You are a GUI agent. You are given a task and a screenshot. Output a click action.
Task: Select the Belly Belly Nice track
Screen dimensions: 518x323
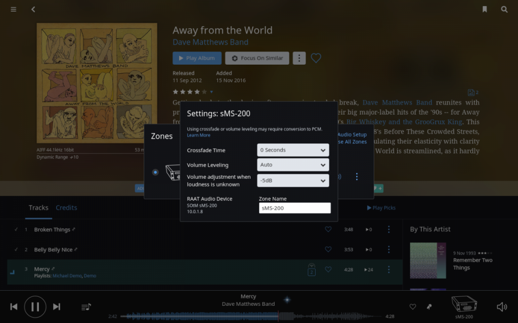pos(53,249)
